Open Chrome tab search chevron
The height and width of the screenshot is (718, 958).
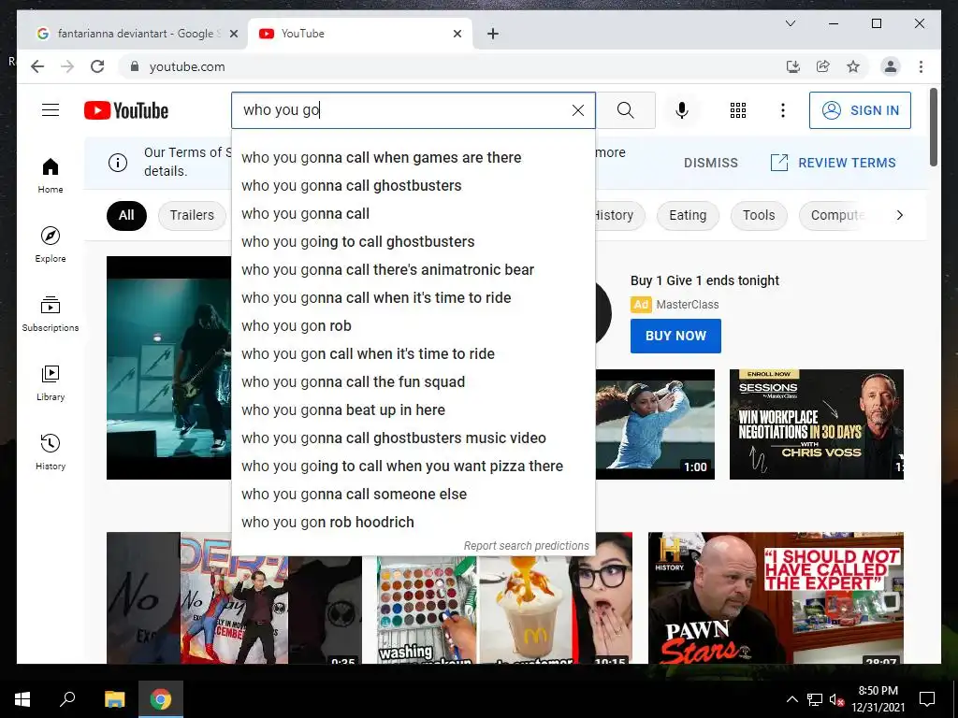[x=790, y=23]
